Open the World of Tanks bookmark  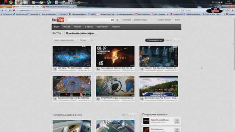[211, 14]
